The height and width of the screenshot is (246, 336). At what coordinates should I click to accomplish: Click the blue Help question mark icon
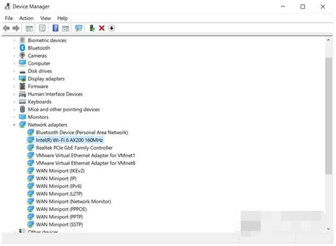tap(55, 28)
